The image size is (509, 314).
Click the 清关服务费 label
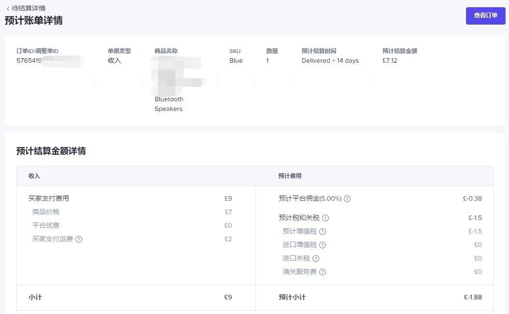point(299,272)
